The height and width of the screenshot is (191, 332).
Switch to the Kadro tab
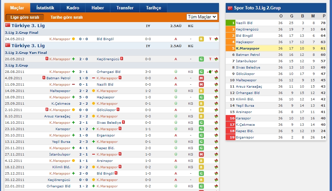73,8
